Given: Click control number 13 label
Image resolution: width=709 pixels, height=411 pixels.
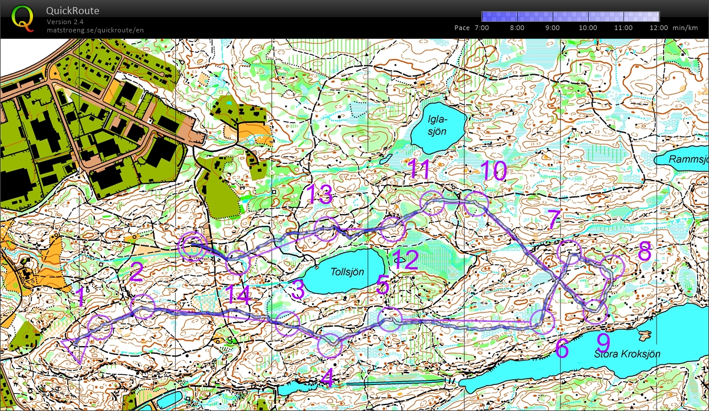Looking at the screenshot, I should coord(319,195).
